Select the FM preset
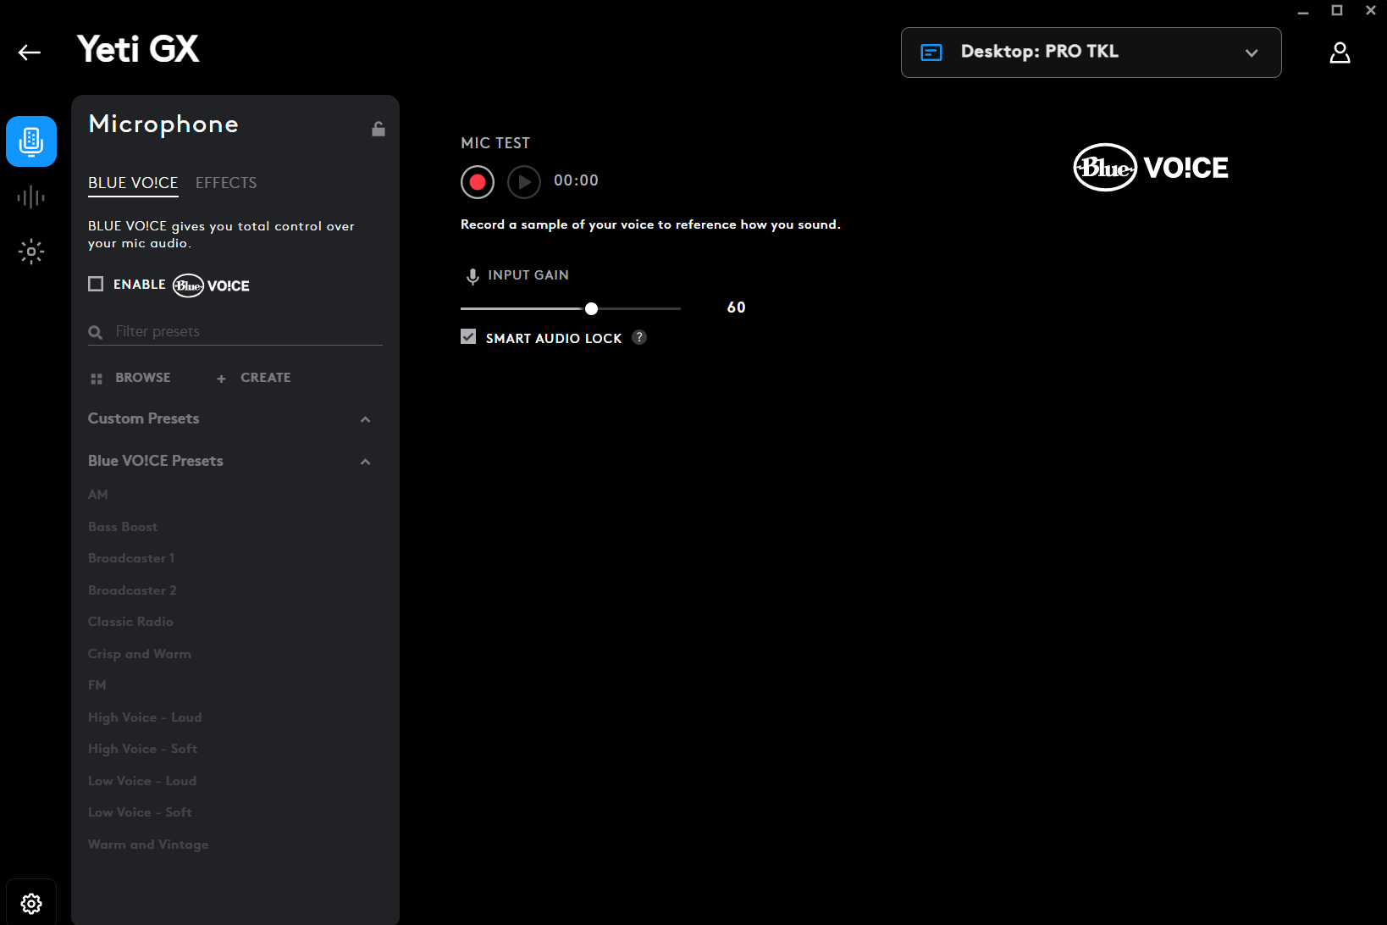This screenshot has height=925, width=1387. coord(97,685)
